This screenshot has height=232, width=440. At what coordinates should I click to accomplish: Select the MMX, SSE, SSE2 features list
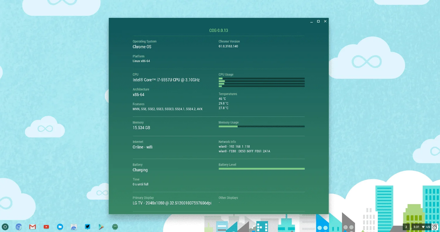(167, 109)
